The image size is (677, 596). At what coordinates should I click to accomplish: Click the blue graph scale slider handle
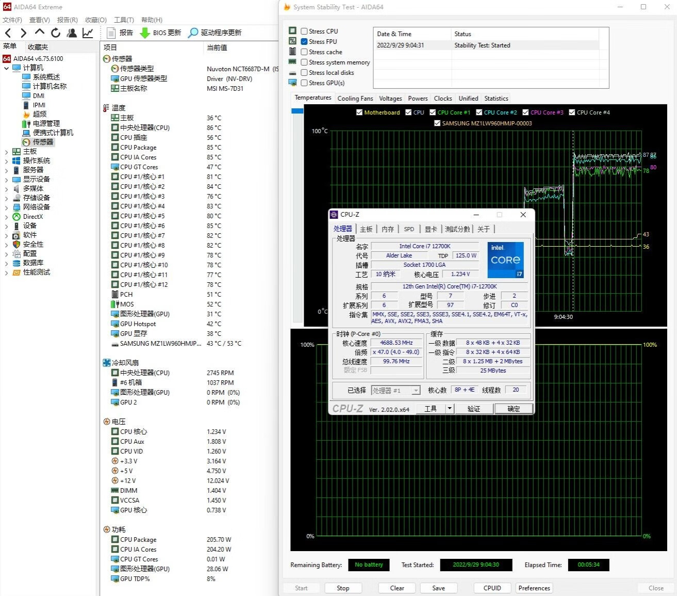[x=297, y=111]
